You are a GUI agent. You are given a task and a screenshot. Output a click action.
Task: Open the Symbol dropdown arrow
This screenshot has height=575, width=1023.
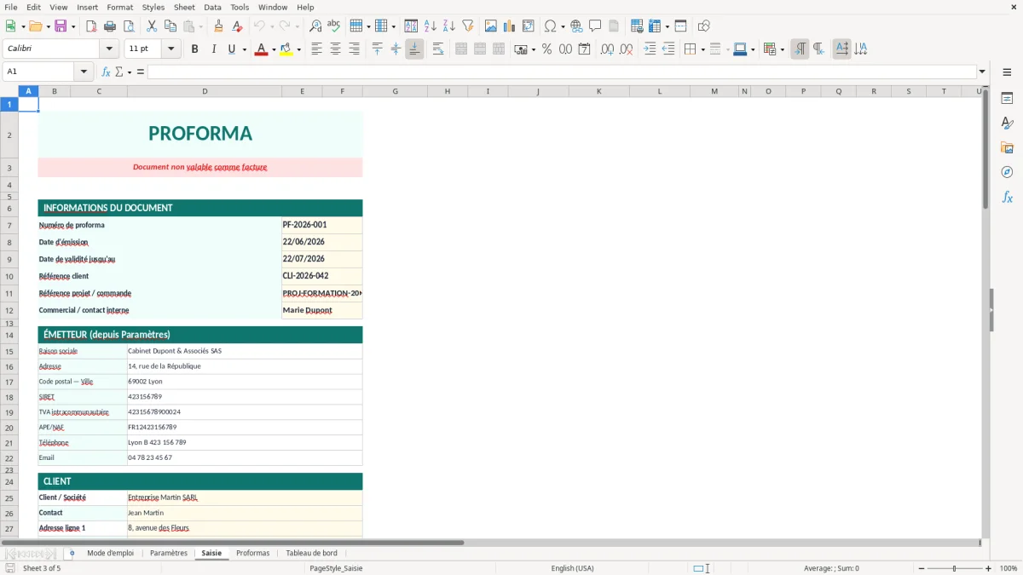(x=564, y=26)
